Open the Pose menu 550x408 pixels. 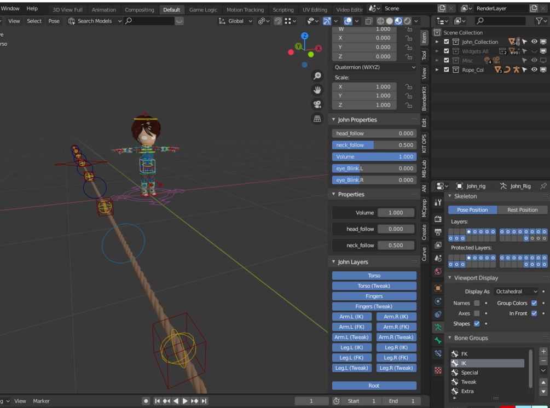point(54,21)
